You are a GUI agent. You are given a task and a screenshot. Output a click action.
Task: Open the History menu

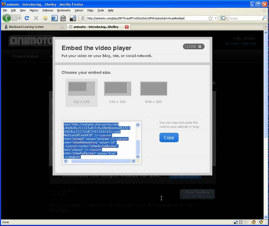tap(34, 10)
